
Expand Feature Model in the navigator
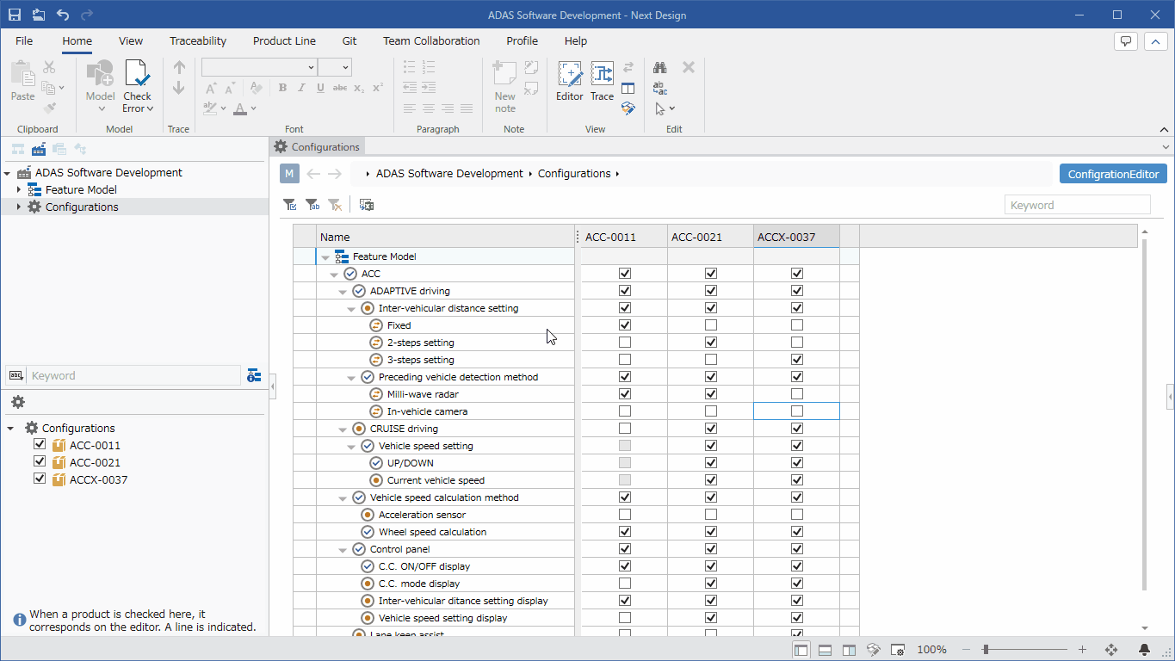[18, 189]
